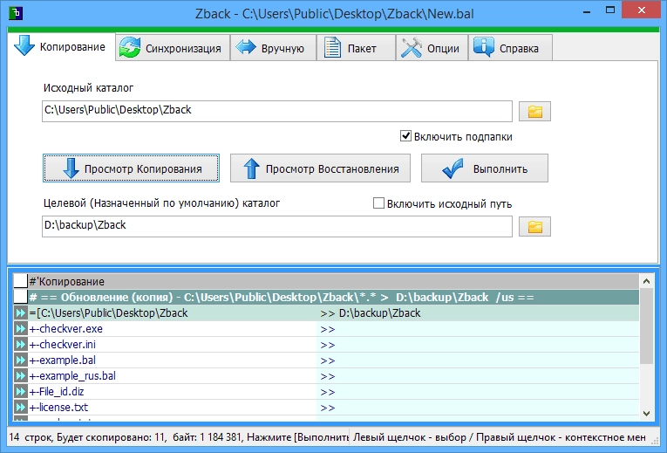
Task: Click the Просмотр Копирования button
Action: point(131,168)
